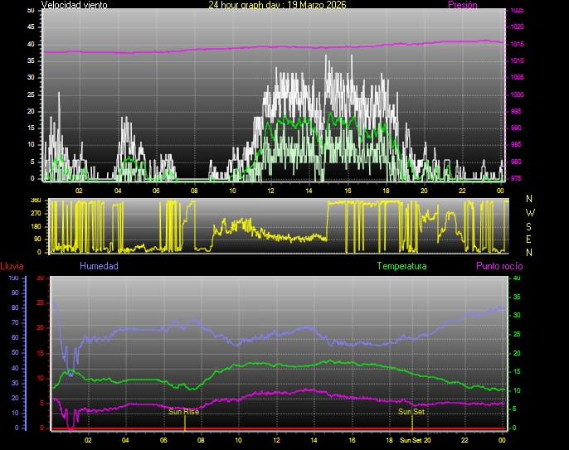This screenshot has height=450, width=569.
Task: Select the Lluvia axis label
Action: pyautogui.click(x=12, y=266)
